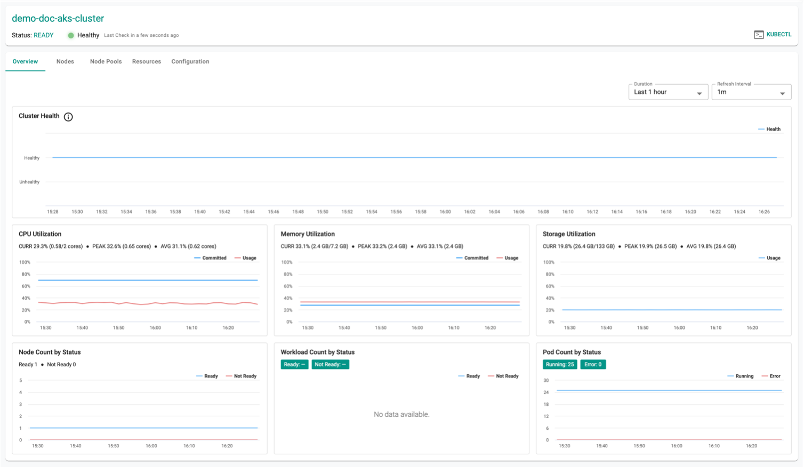Toggle Ready legend in Node Count chart
This screenshot has width=804, height=467.
pyautogui.click(x=207, y=376)
